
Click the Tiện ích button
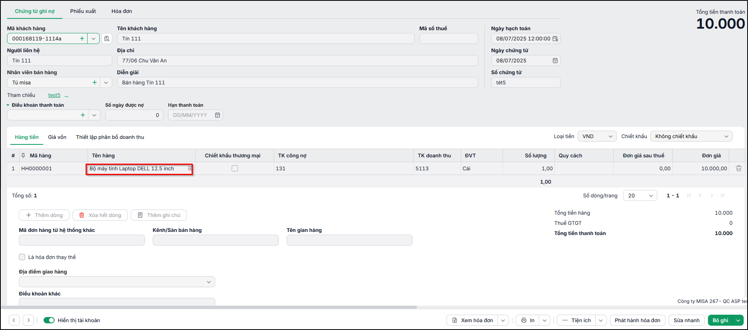tap(576, 320)
